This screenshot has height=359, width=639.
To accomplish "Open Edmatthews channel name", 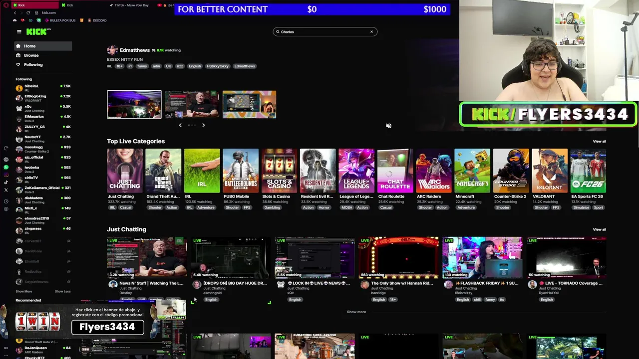I will [134, 50].
